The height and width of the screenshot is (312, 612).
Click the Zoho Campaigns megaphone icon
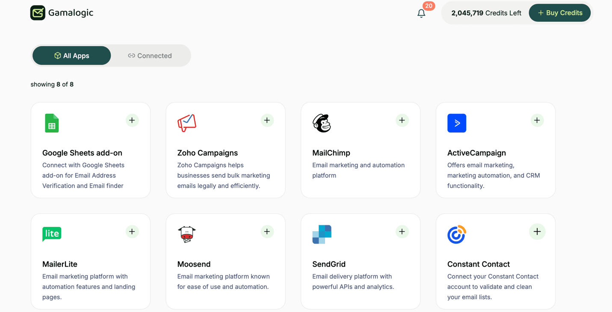tap(187, 123)
